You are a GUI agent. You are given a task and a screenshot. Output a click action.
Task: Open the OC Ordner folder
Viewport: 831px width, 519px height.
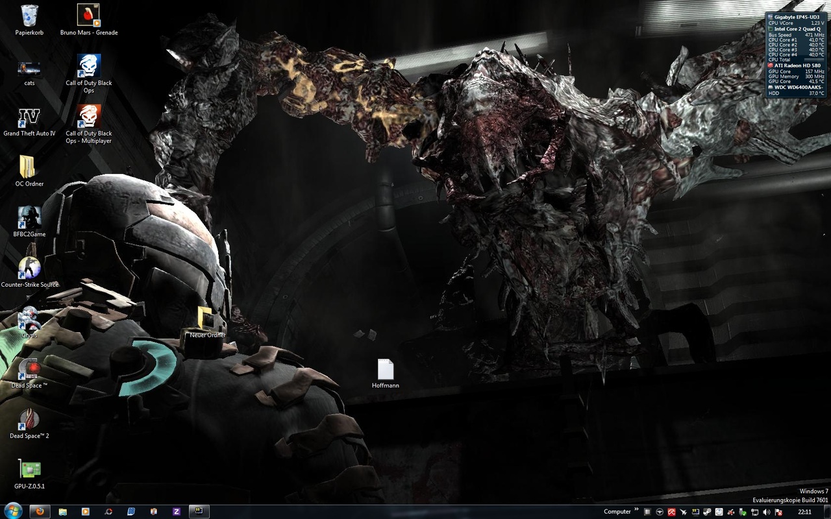click(x=29, y=171)
